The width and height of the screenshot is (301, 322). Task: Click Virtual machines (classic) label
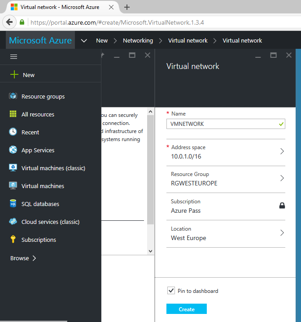[x=53, y=168]
